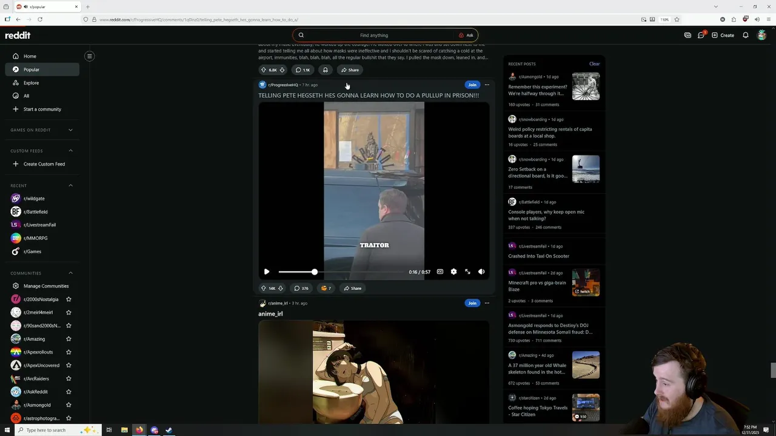
Task: Collapse the Communities section
Action: [70, 273]
